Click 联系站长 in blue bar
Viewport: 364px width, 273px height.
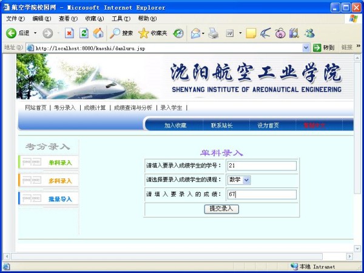[x=221, y=126]
